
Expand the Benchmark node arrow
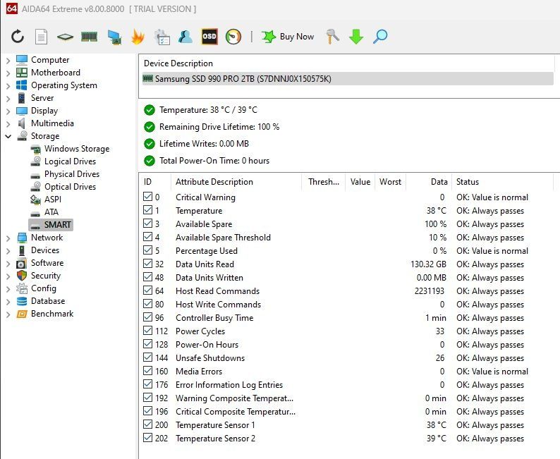pos(8,314)
